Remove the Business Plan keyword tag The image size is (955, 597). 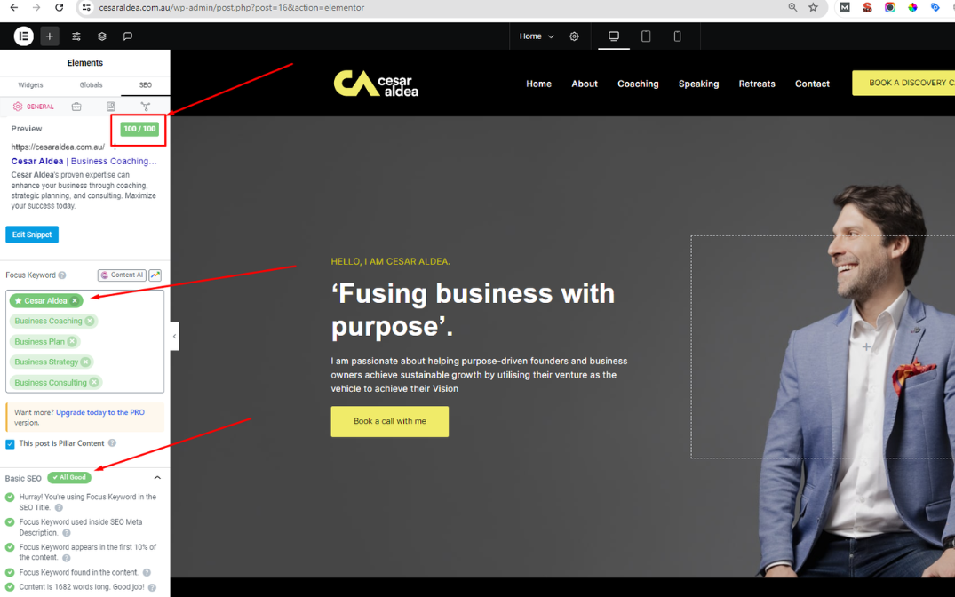pyautogui.click(x=72, y=342)
